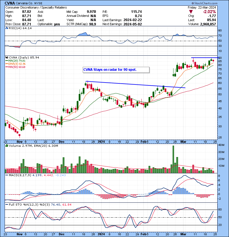The width and height of the screenshot is (229, 237).
Task: Click the CVNA ticker symbol in the header
Action: [10, 3]
